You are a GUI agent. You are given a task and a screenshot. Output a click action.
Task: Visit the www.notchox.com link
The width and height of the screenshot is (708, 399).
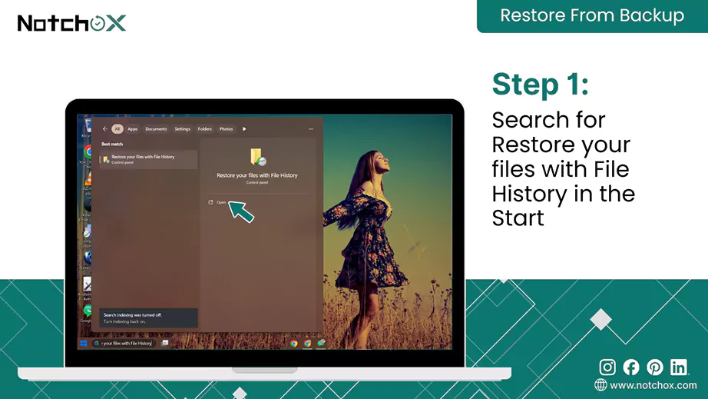[x=646, y=385]
